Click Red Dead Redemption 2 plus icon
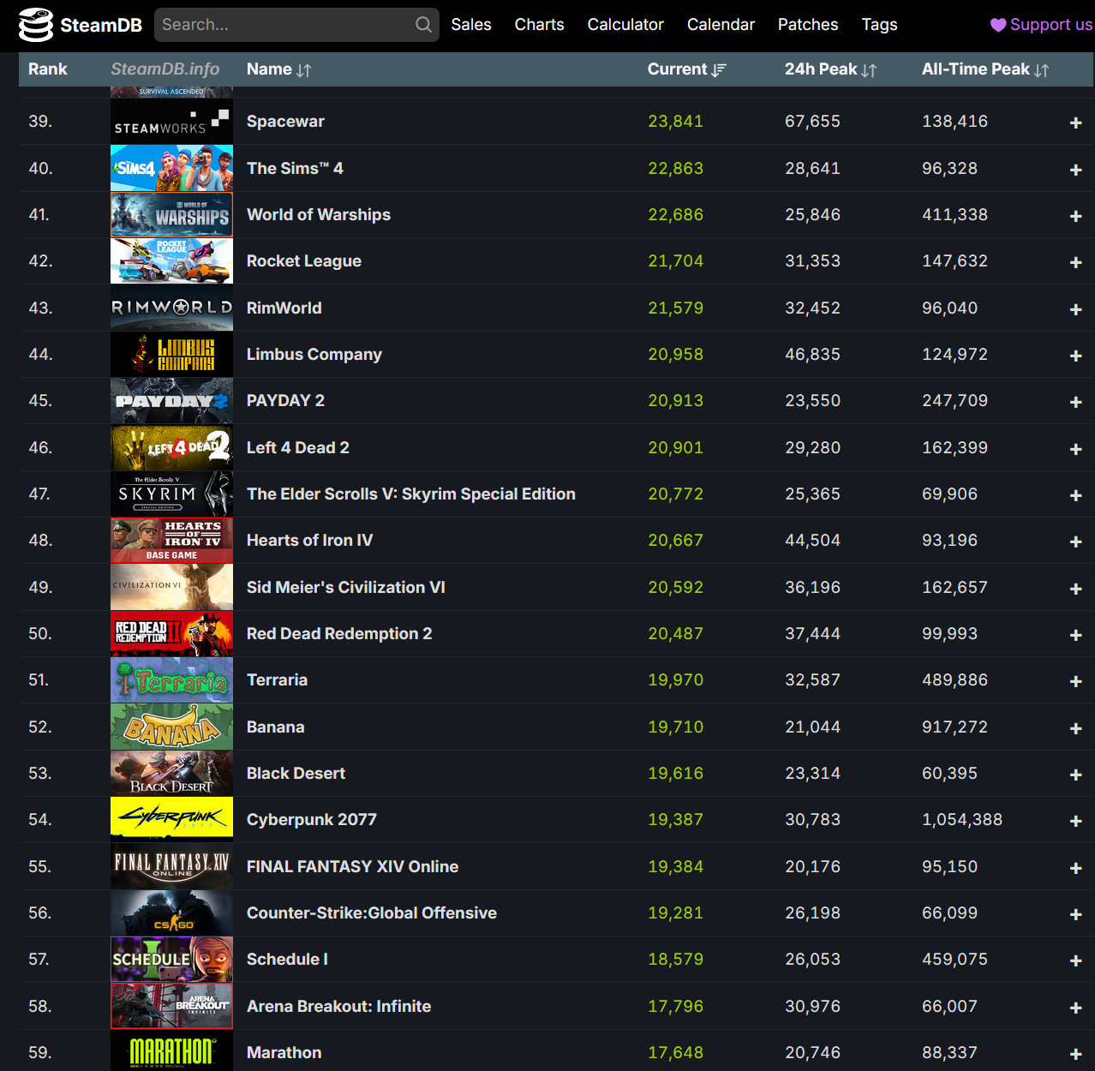 pos(1076,635)
